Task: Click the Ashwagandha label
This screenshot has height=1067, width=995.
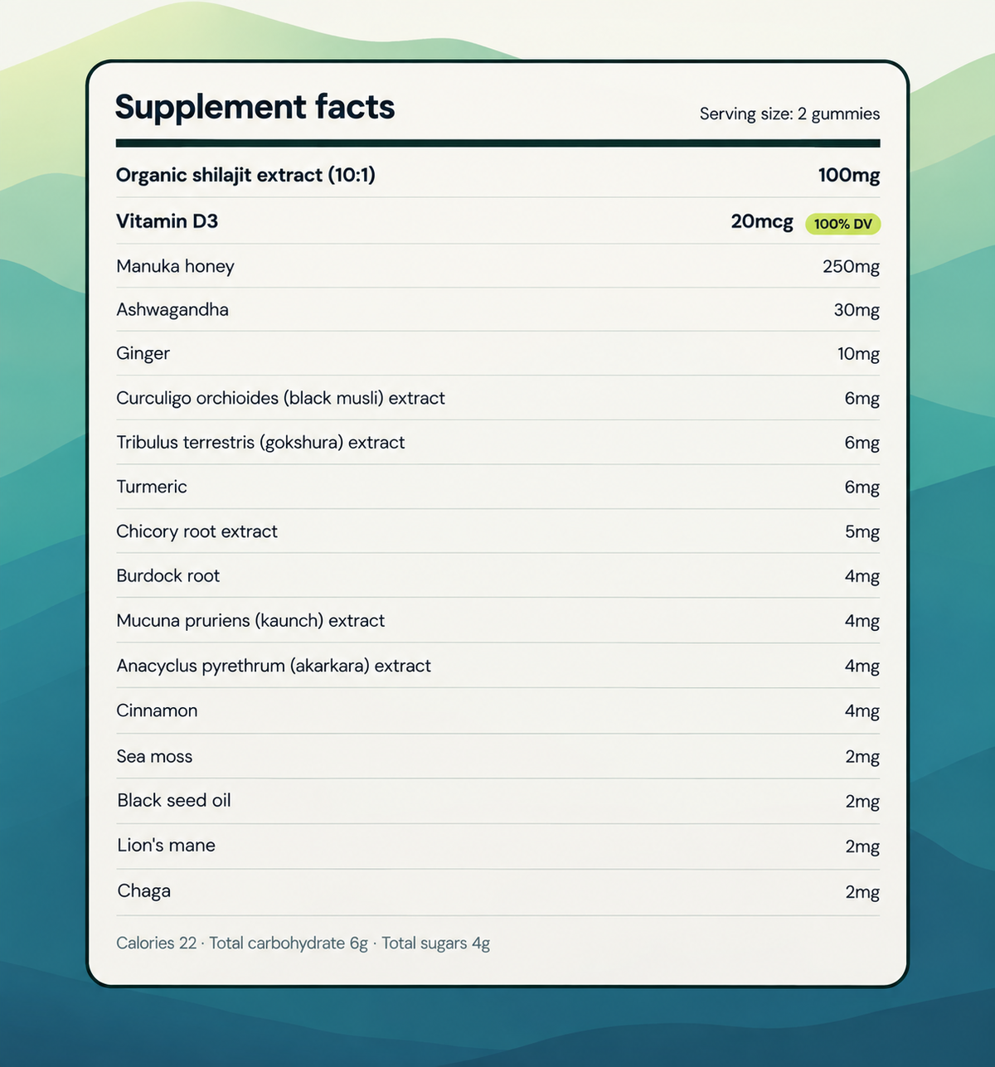Action: point(172,310)
